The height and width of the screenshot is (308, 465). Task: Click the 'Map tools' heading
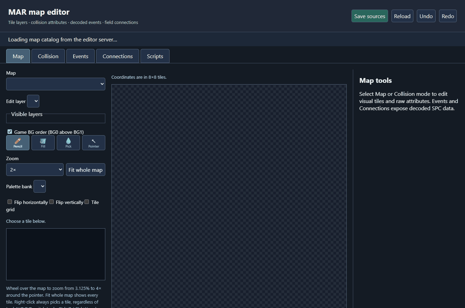coord(375,80)
